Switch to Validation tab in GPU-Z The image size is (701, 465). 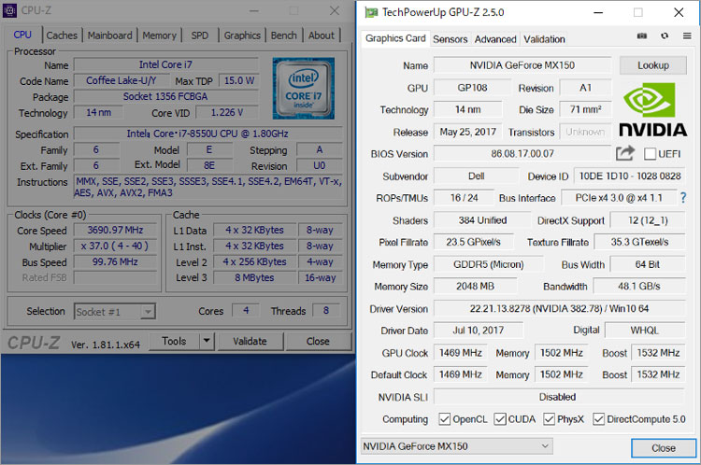point(544,39)
